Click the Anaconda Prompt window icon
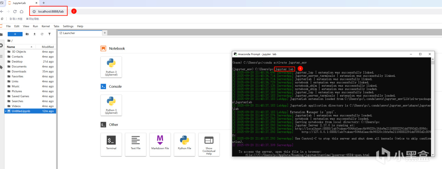The image size is (442, 169). 235,54
